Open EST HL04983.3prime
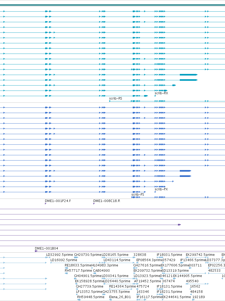225x301 pixels. 105,265
